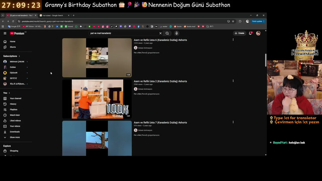Open Chrome tab search dropdown arrow
This screenshot has width=322, height=181.
click(3, 15)
